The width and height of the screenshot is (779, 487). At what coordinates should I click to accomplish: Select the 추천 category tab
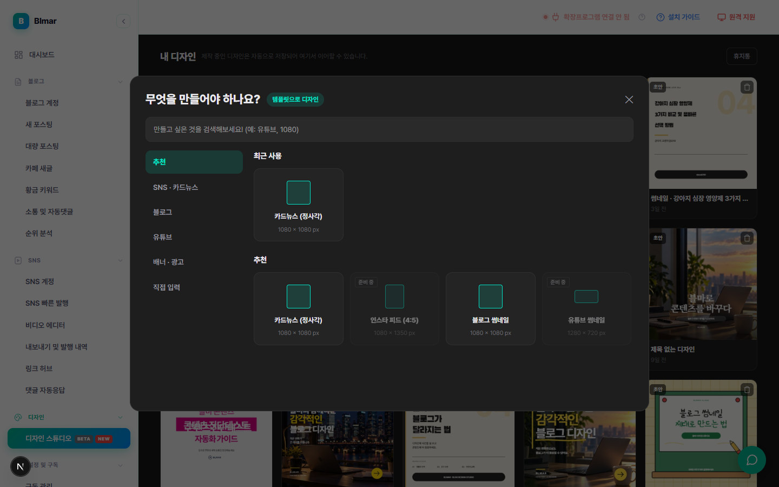(194, 162)
